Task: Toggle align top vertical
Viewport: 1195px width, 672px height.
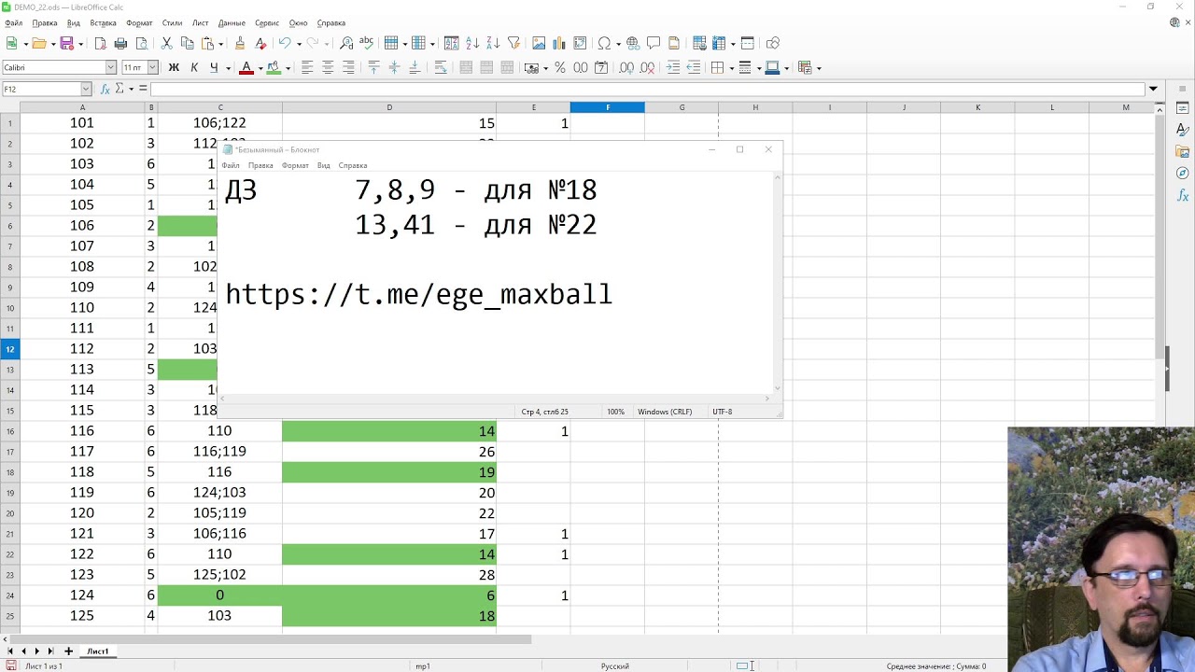Action: pos(373,67)
